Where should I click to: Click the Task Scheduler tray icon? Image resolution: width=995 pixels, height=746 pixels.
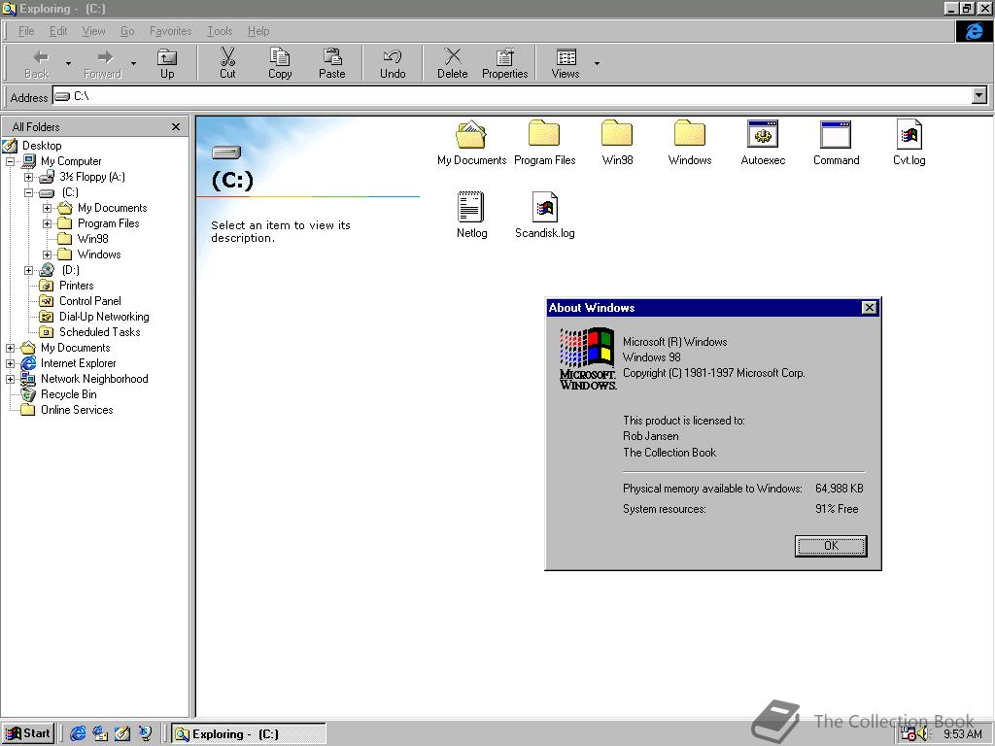(x=909, y=734)
